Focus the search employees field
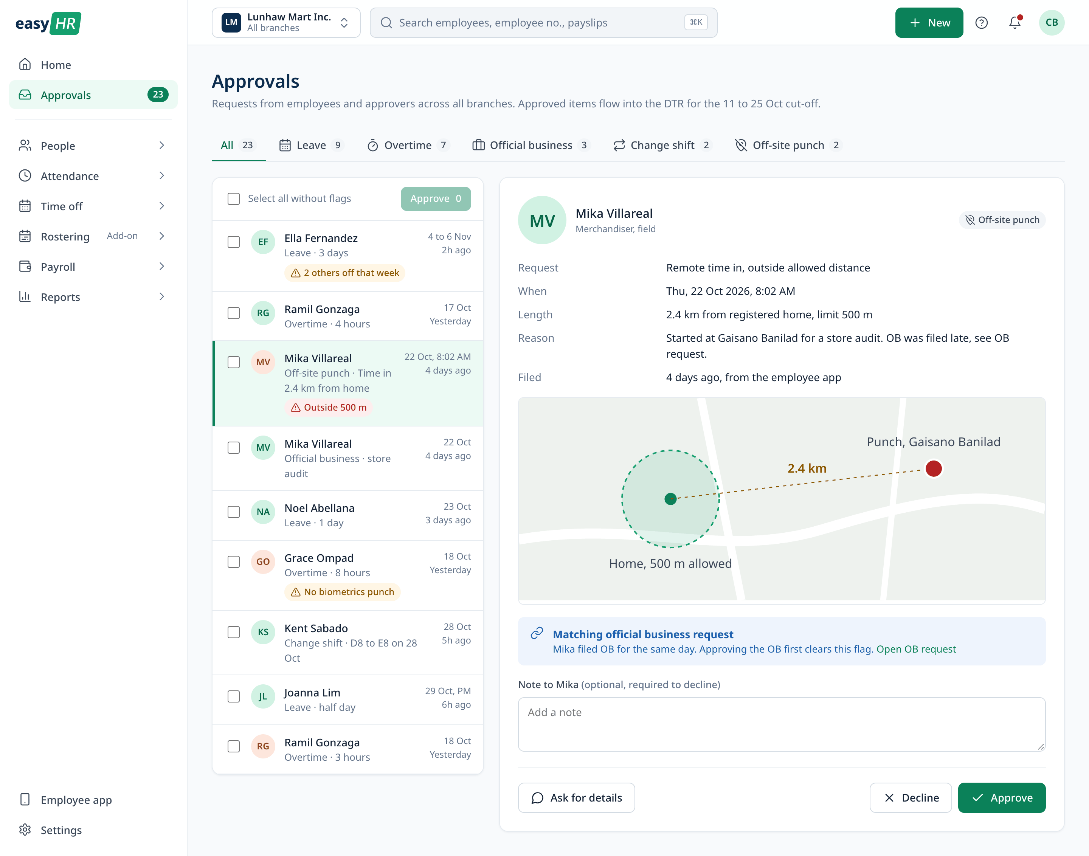1089x856 pixels. tap(543, 23)
